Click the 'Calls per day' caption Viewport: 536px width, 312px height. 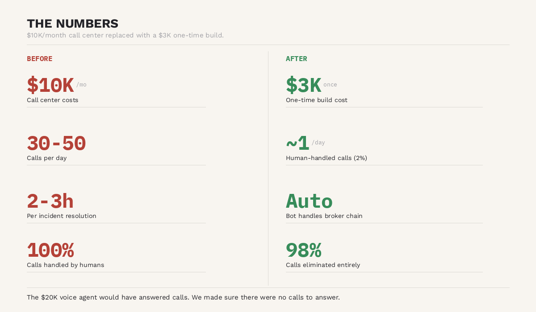tap(46, 158)
